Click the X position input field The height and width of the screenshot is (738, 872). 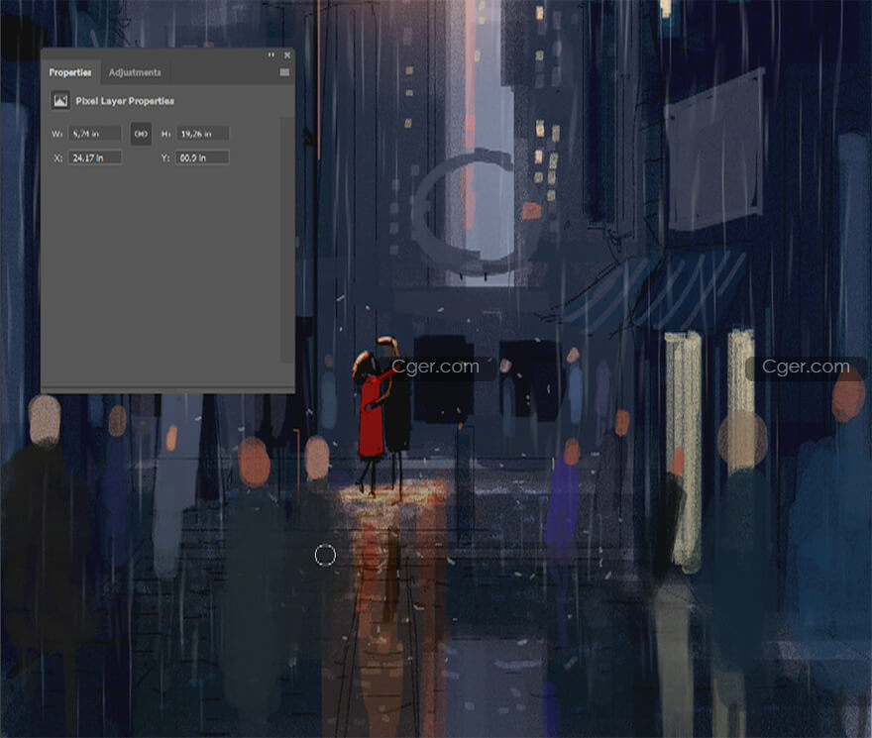pyautogui.click(x=94, y=158)
